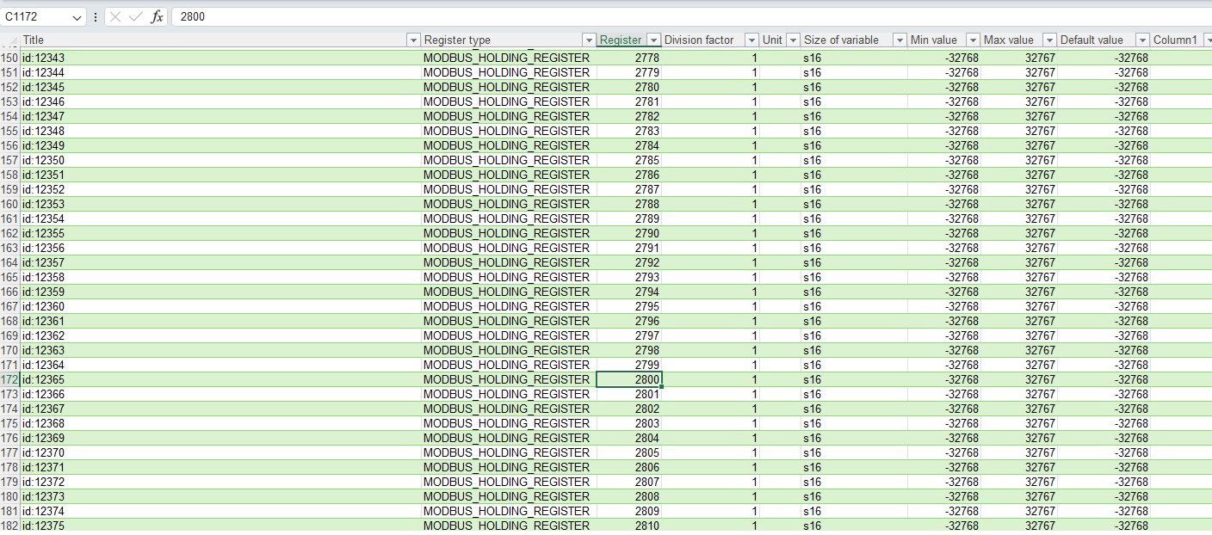Screen dimensions: 1212x535
Task: Select Register type cell in id:12361 row
Action: click(509, 321)
